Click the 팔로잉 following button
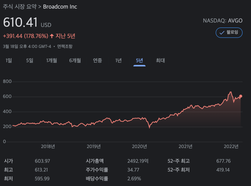The width and height of the screenshot is (251, 186). click(229, 33)
